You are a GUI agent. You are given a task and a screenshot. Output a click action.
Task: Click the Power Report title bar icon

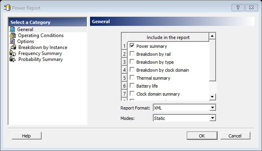tap(7, 8)
